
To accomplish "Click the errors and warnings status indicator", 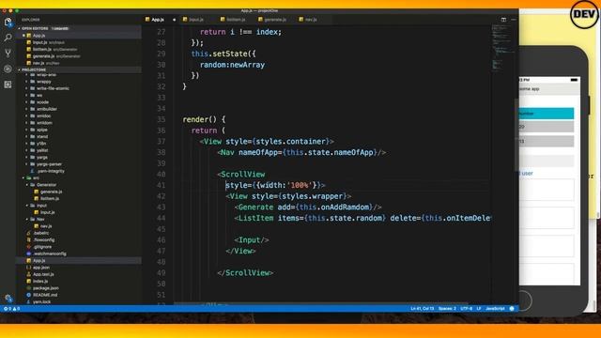I will tap(11, 309).
